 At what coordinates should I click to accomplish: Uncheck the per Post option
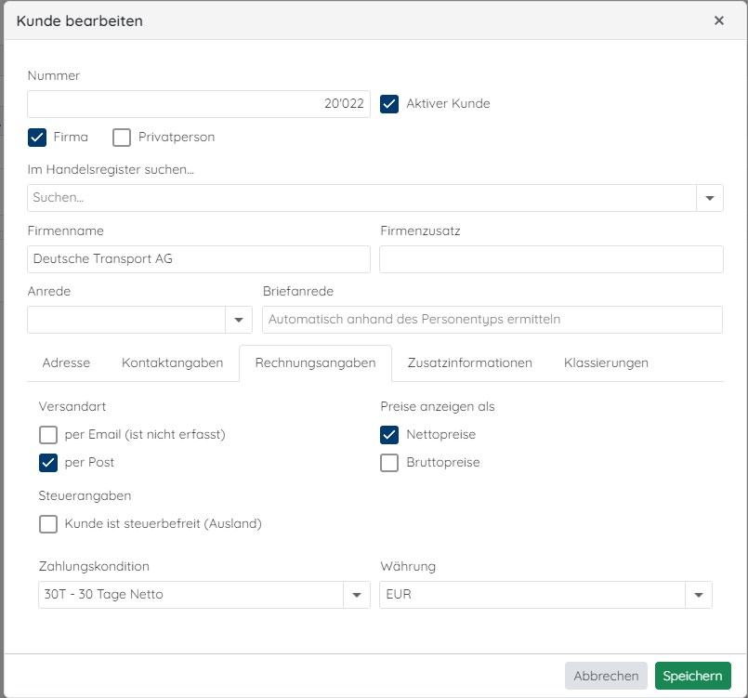pyautogui.click(x=48, y=462)
